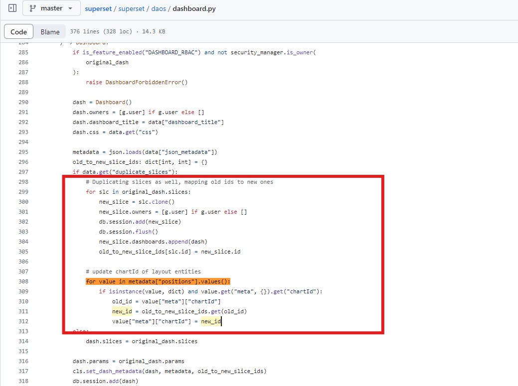The image size is (518, 386).
Task: Click the 376 lines file size info
Action: tap(118, 31)
